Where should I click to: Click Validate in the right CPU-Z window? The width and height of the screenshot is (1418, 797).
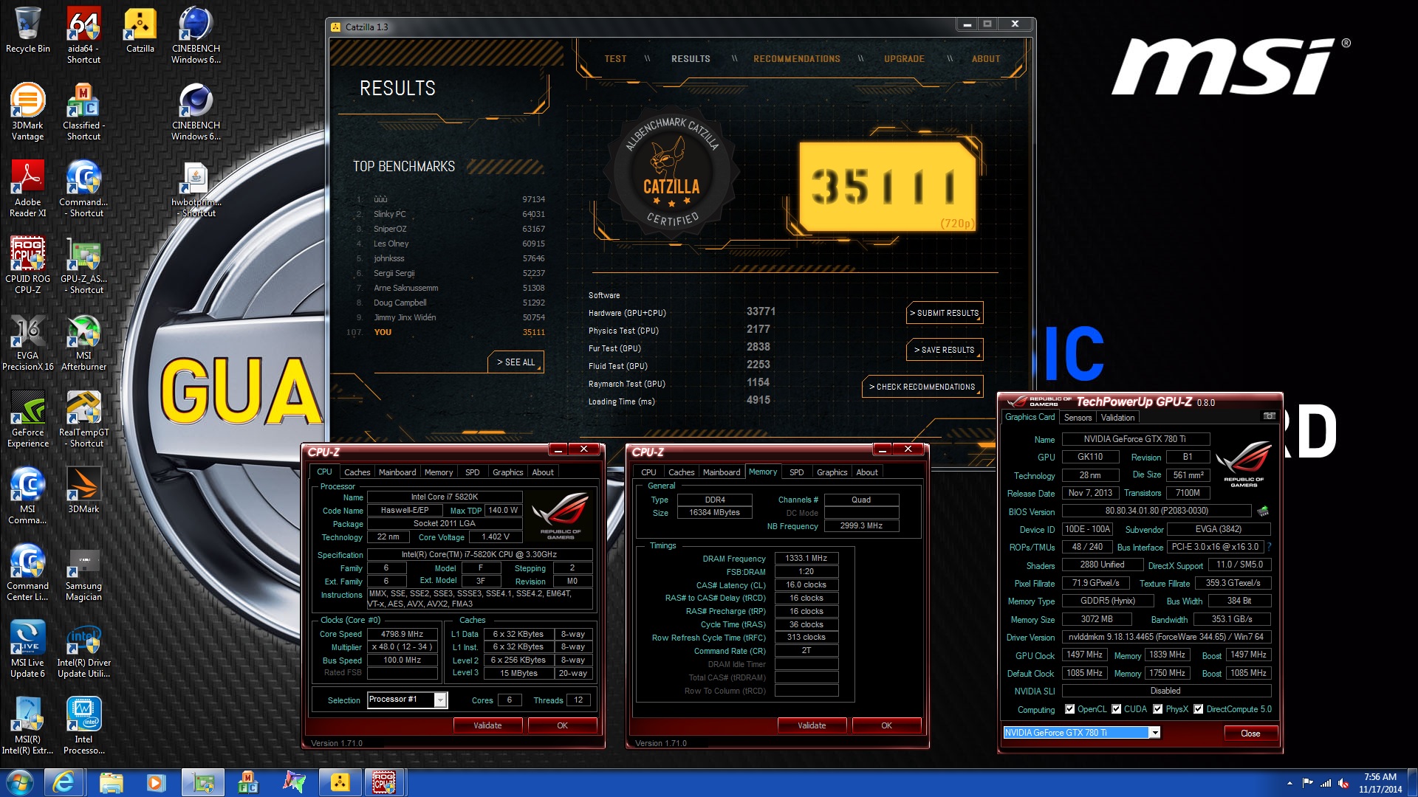812,725
